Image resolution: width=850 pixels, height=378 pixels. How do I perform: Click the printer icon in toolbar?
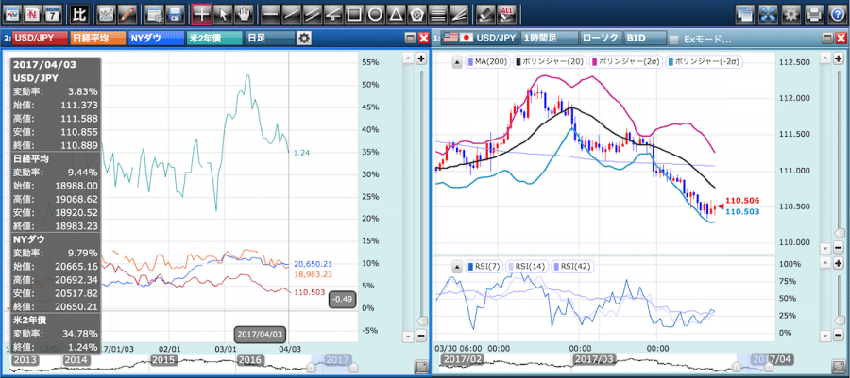814,13
